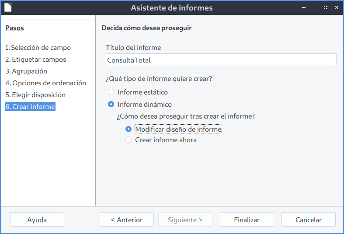Minimize the Asistente de informes window
This screenshot has width=344, height=234.
click(x=304, y=7)
